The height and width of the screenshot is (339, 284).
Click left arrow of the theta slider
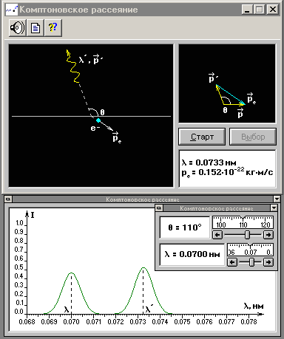pos(217,235)
